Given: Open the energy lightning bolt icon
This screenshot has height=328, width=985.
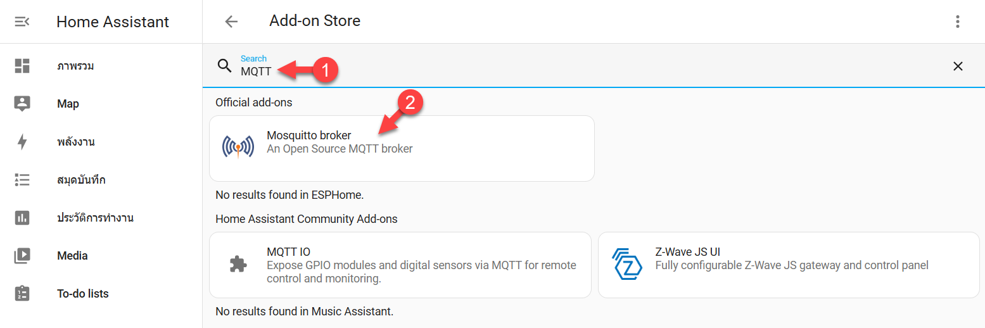Looking at the screenshot, I should [22, 142].
